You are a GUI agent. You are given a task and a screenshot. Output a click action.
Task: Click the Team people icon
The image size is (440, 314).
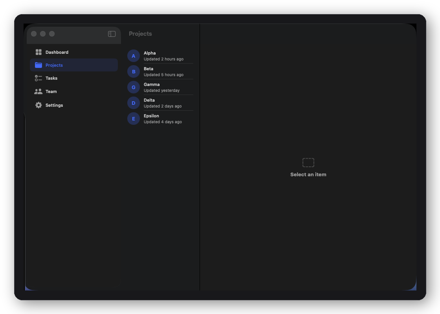38,91
